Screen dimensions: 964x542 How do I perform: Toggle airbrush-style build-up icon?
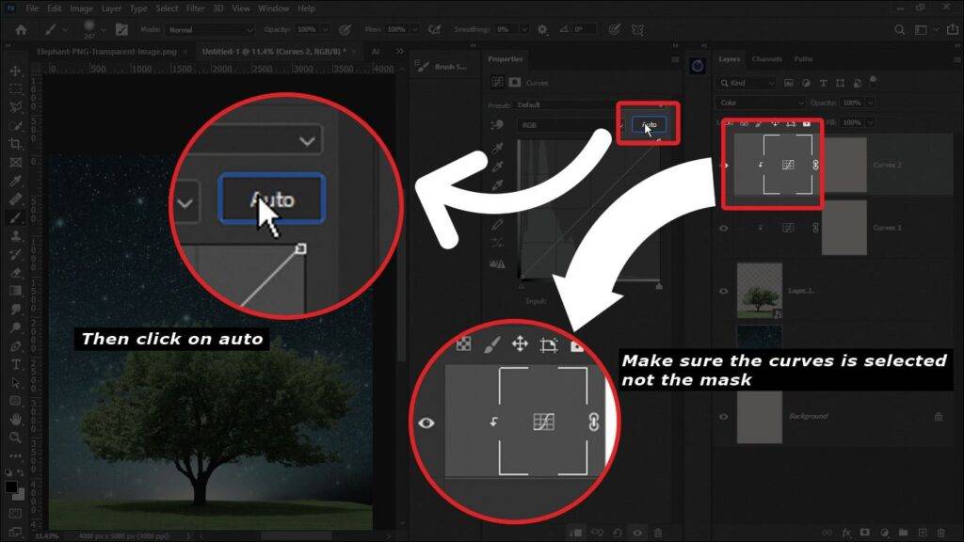[435, 29]
